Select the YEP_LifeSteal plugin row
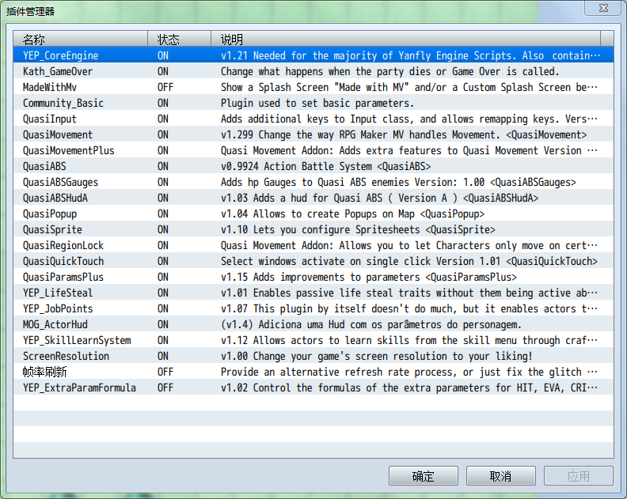The image size is (627, 499). click(313, 293)
